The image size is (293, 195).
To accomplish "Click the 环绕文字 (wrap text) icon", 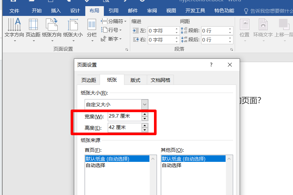I will (262, 29).
